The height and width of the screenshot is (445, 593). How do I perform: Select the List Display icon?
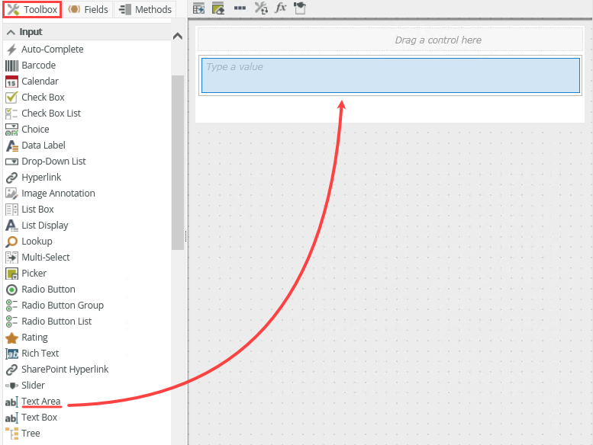click(11, 226)
